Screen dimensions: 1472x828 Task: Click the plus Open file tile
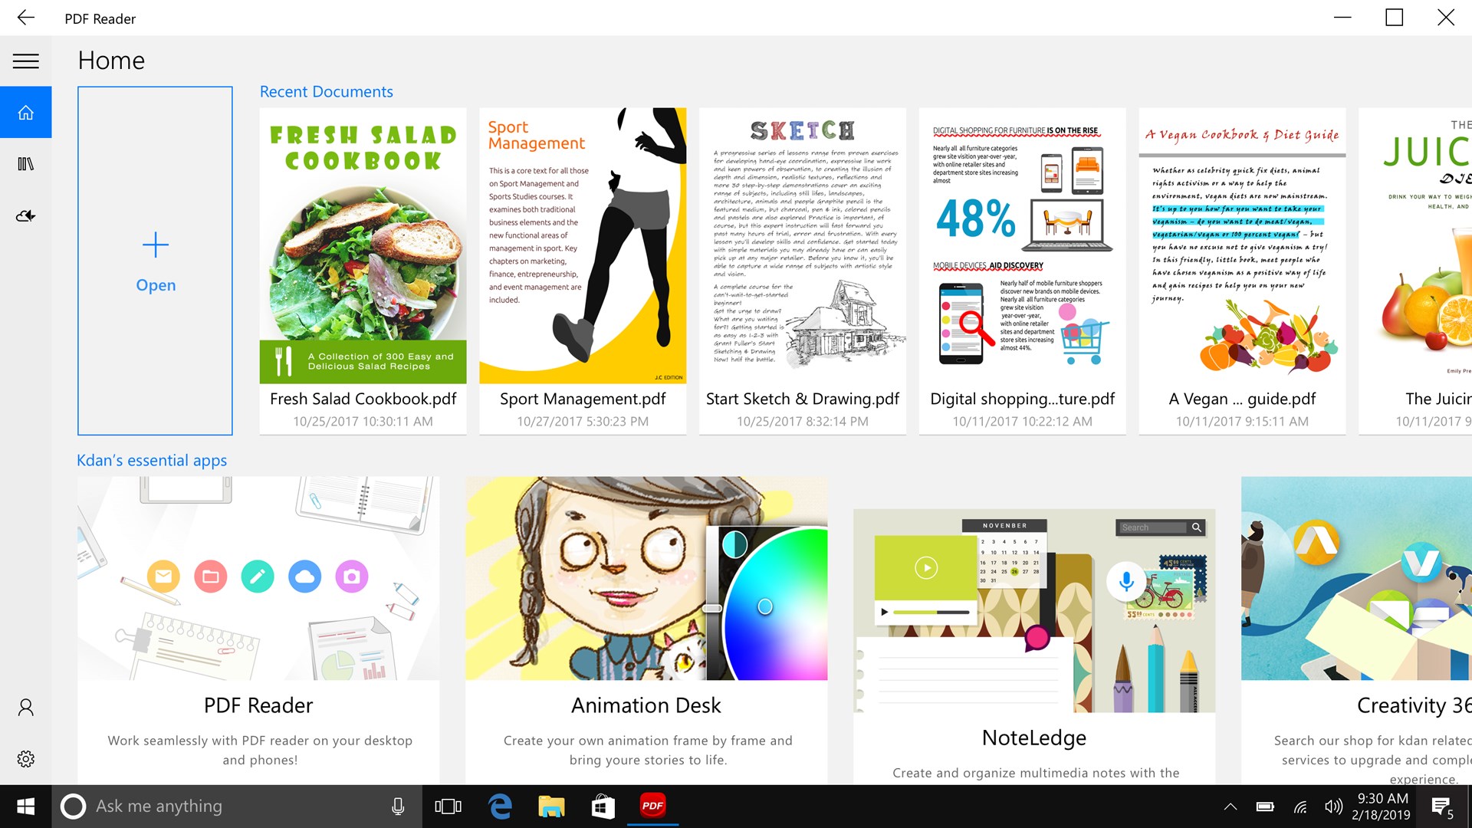(155, 261)
